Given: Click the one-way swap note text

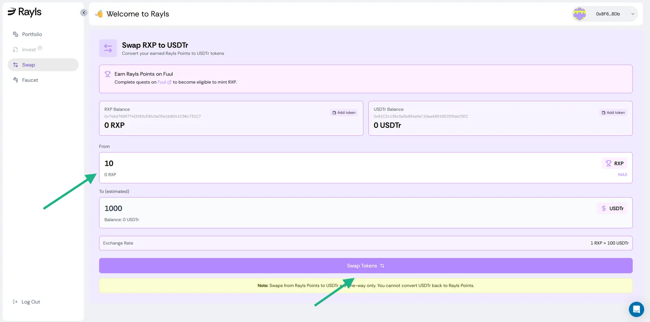Looking at the screenshot, I should (x=366, y=285).
